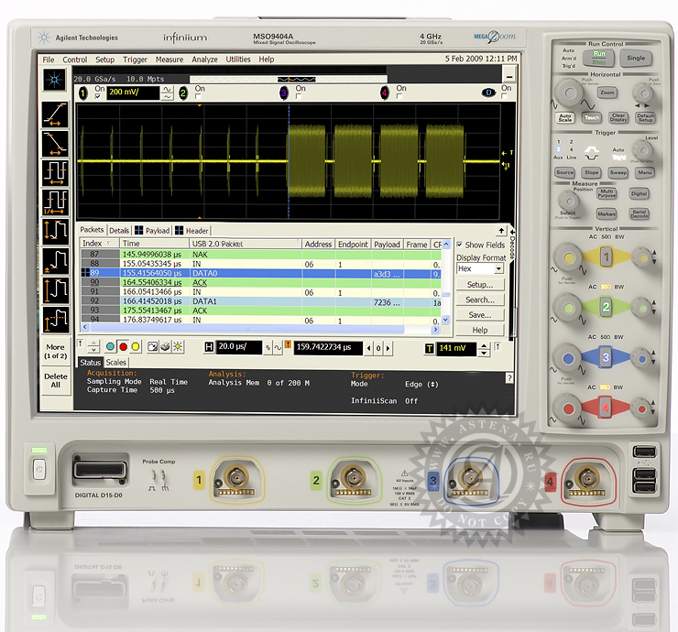Screen dimensions: 678x632
Task: Click the memory bar waveform position indicator
Action: pos(297,79)
